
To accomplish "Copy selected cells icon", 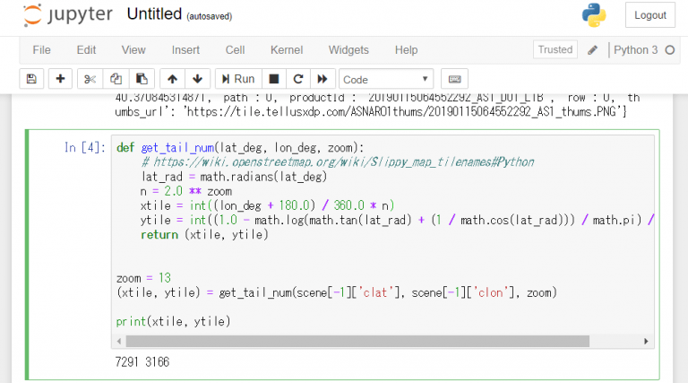I will (116, 79).
